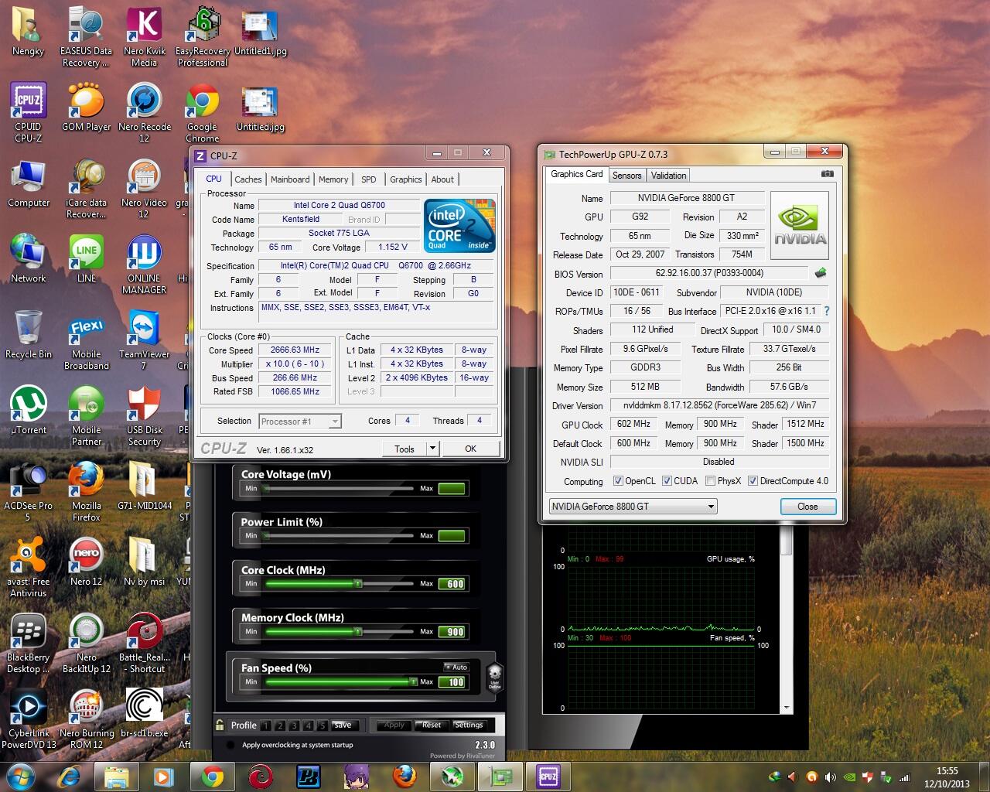Open ACDSee Pro 5 shortcut
This screenshot has height=792, width=990.
coord(29,492)
